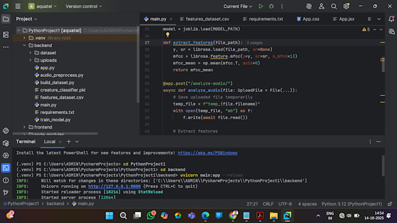Open IDE settings gear
The image size is (397, 223).
click(346, 6)
